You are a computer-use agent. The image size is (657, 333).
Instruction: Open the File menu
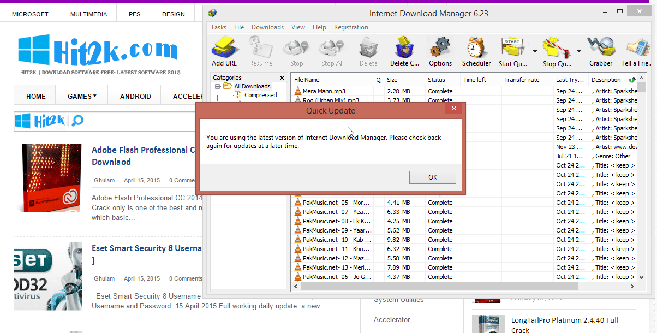tap(239, 27)
